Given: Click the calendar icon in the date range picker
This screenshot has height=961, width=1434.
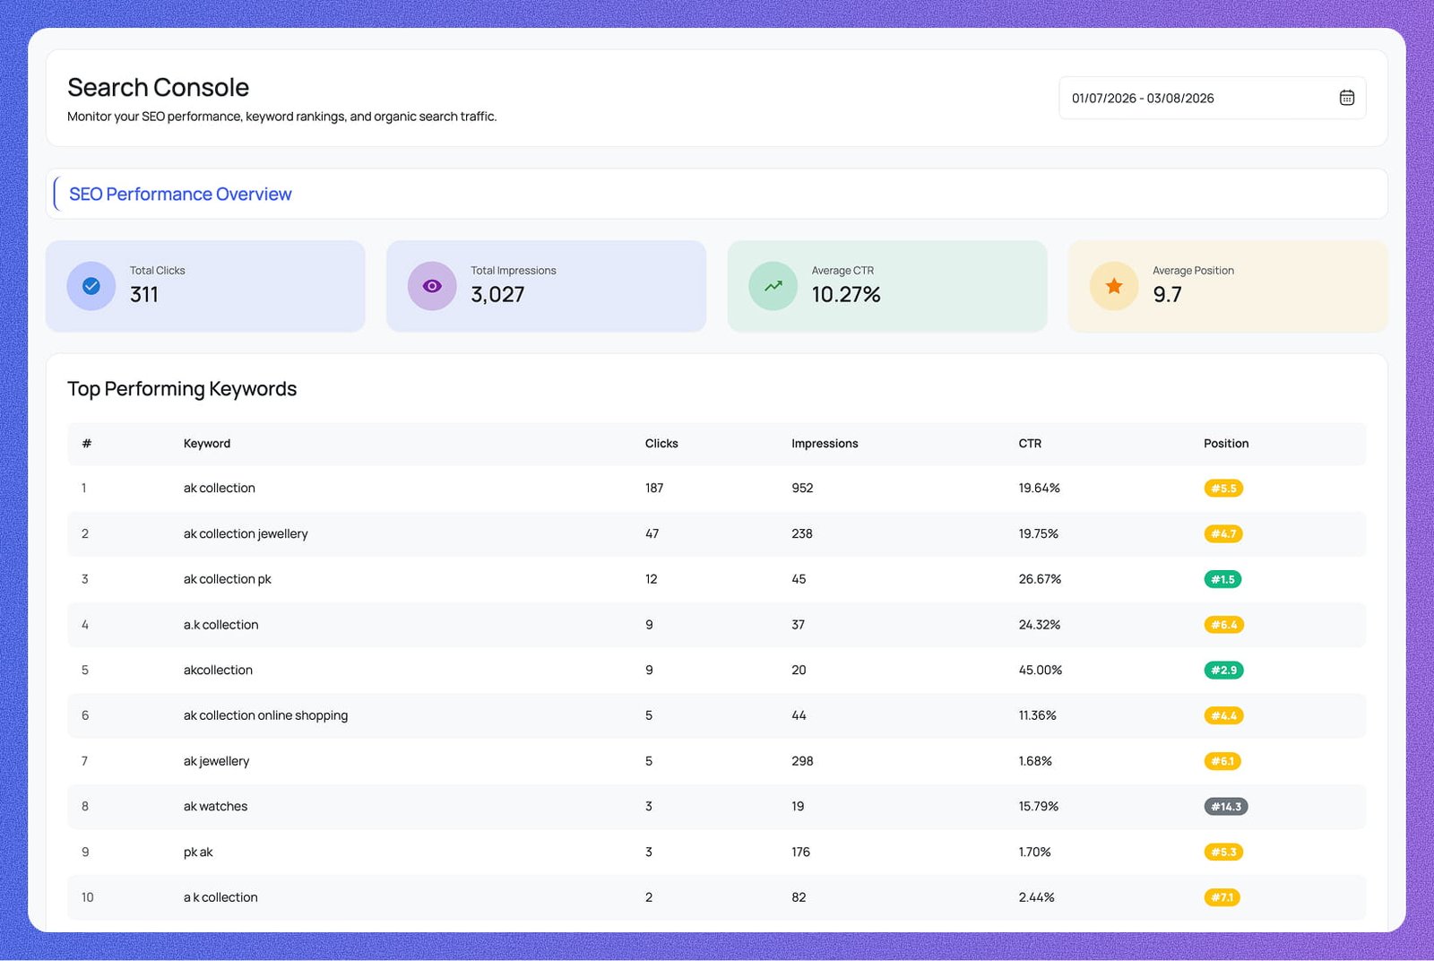Looking at the screenshot, I should pos(1346,98).
